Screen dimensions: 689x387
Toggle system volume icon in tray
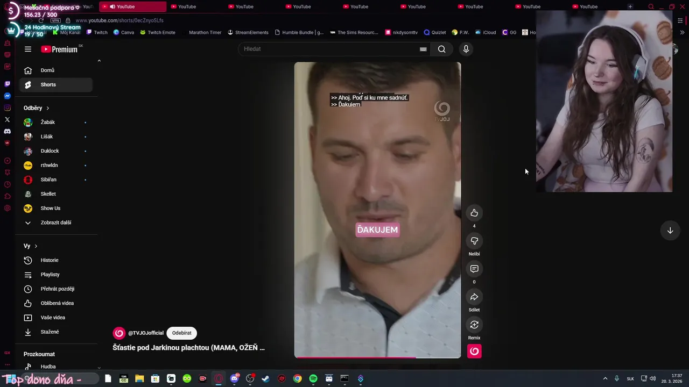[x=653, y=378]
